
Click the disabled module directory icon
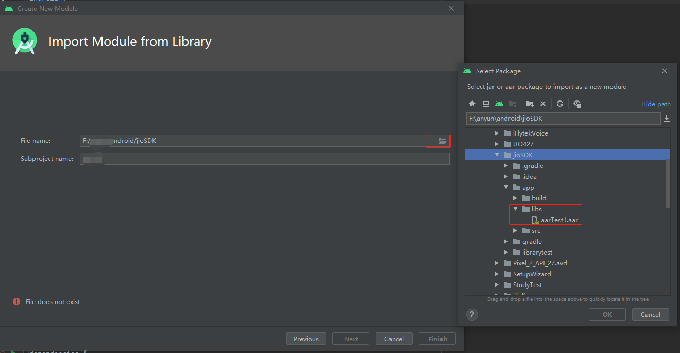[513, 104]
